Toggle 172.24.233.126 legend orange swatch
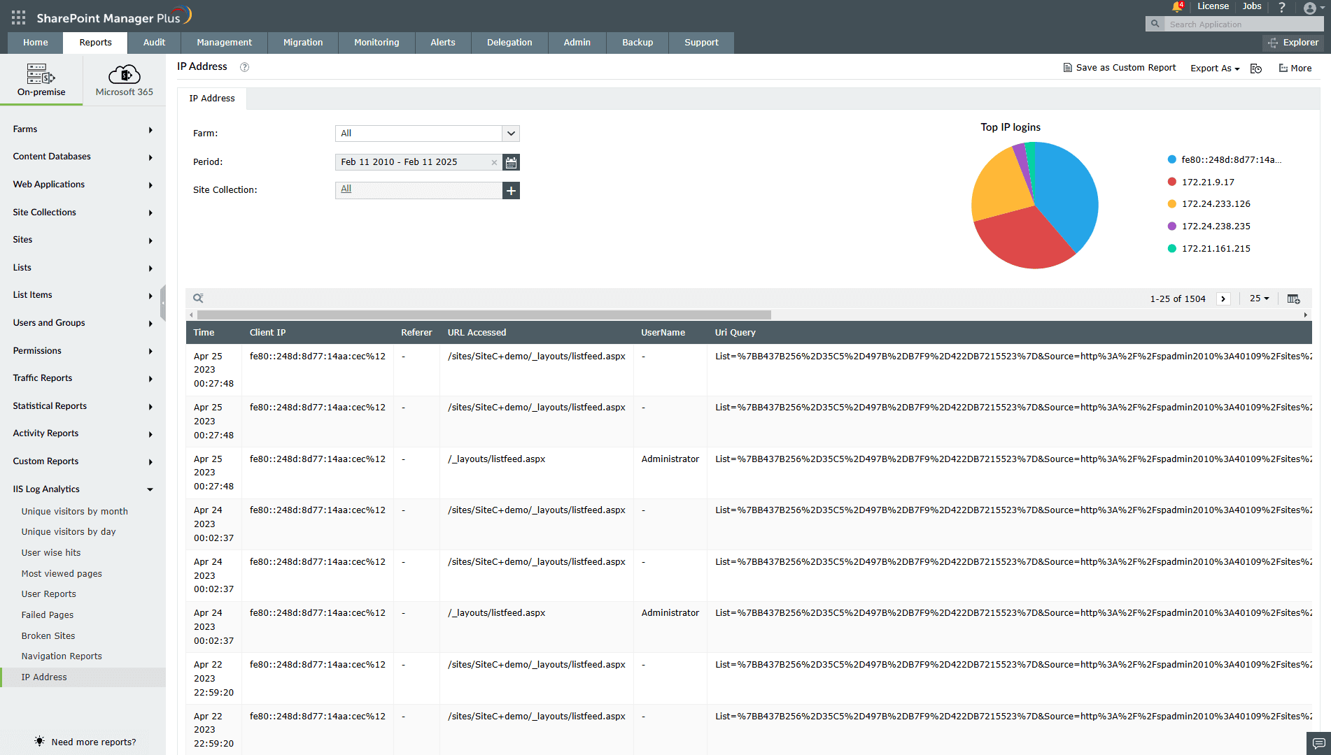 pyautogui.click(x=1172, y=204)
